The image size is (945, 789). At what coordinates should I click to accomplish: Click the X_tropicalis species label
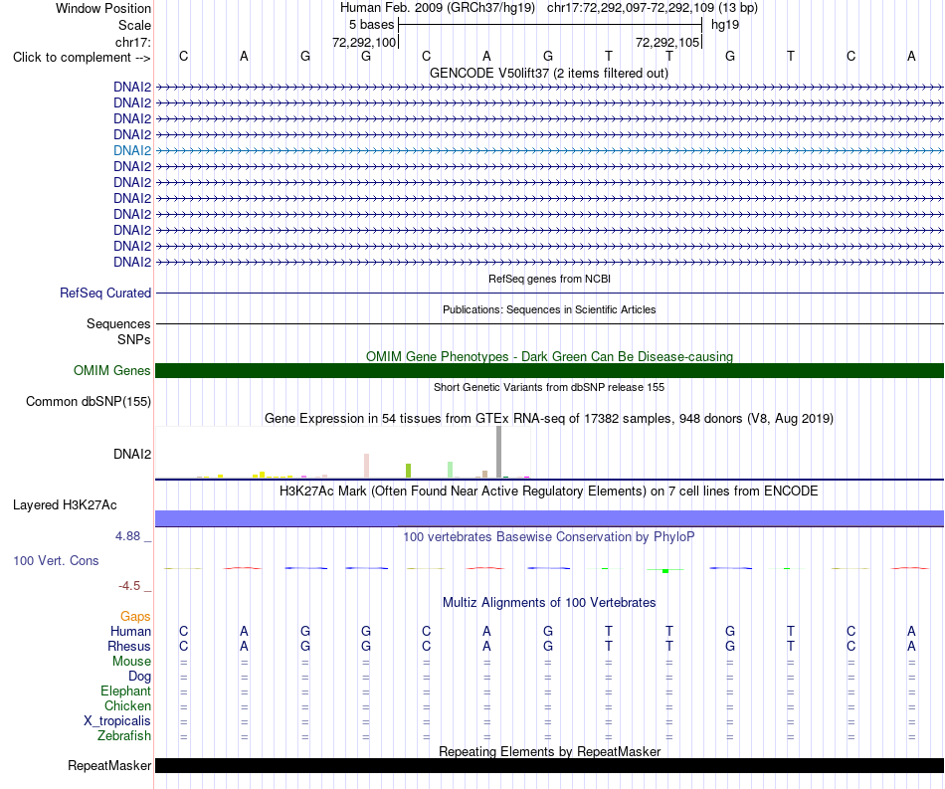pyautogui.click(x=117, y=721)
